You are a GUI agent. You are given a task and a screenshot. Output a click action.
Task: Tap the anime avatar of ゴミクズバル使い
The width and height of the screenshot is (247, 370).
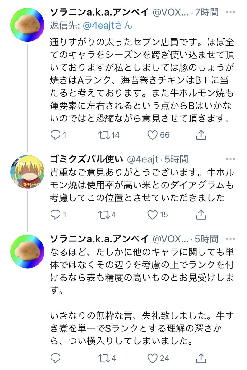28,172
